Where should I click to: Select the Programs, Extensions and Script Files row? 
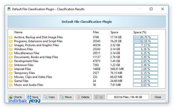click(86, 41)
